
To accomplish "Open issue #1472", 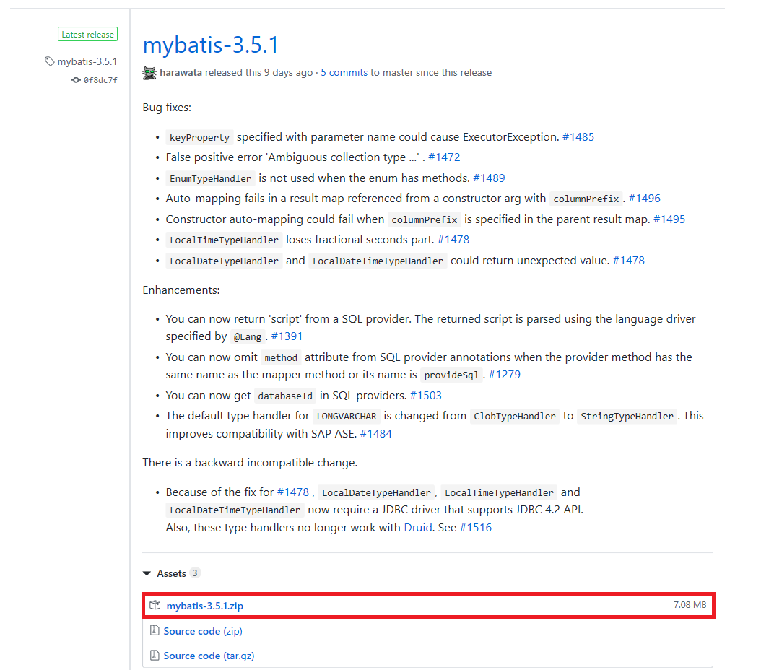I will tap(444, 157).
